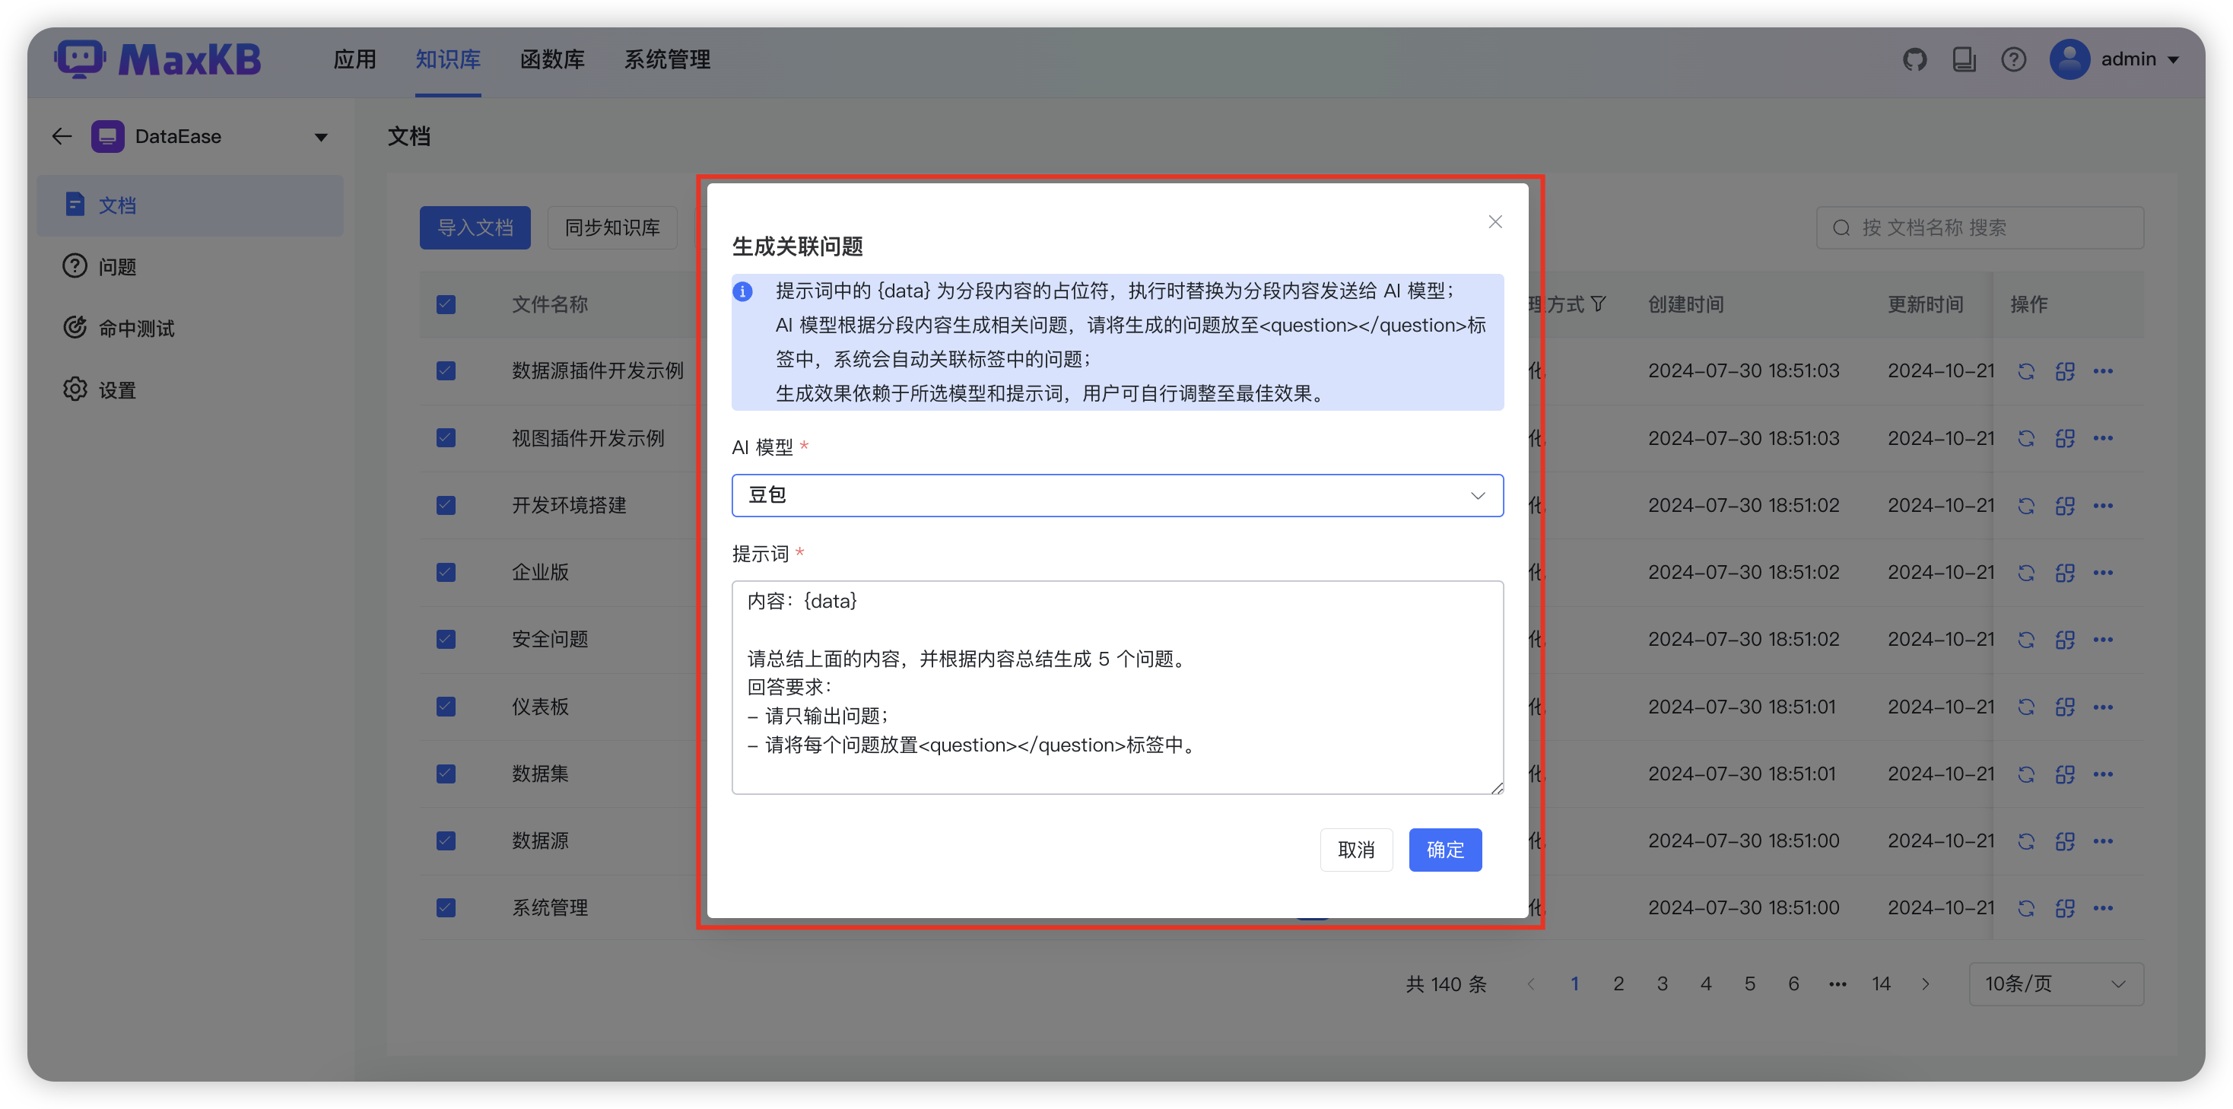This screenshot has width=2233, height=1109.
Task: Open the 系统管理 top menu
Action: (x=668, y=60)
